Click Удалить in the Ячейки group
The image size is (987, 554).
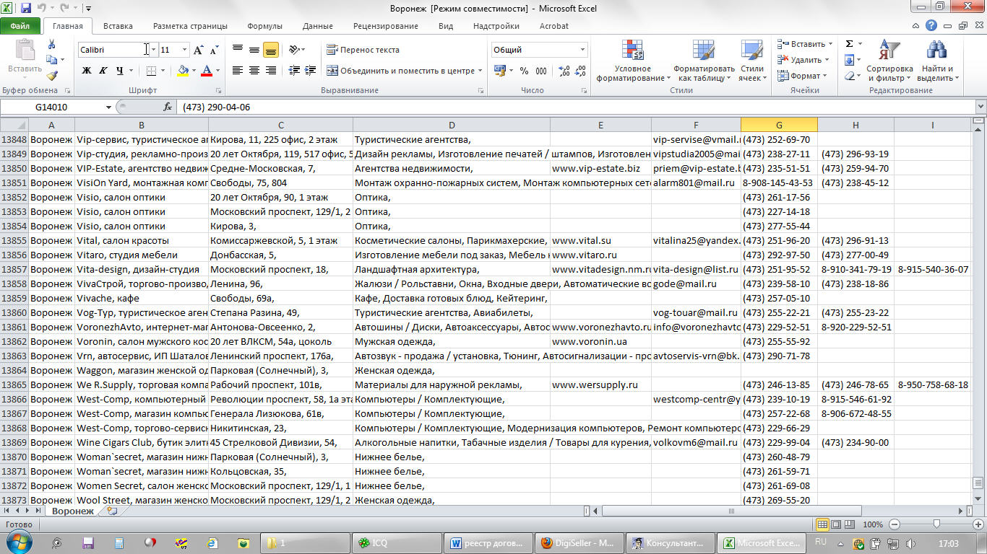point(803,60)
